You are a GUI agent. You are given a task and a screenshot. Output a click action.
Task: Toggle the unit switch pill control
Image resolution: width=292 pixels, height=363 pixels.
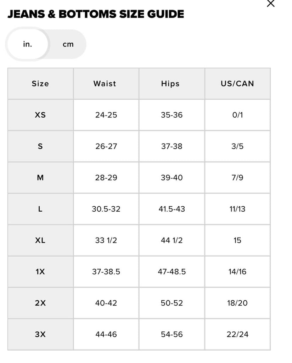(46, 44)
